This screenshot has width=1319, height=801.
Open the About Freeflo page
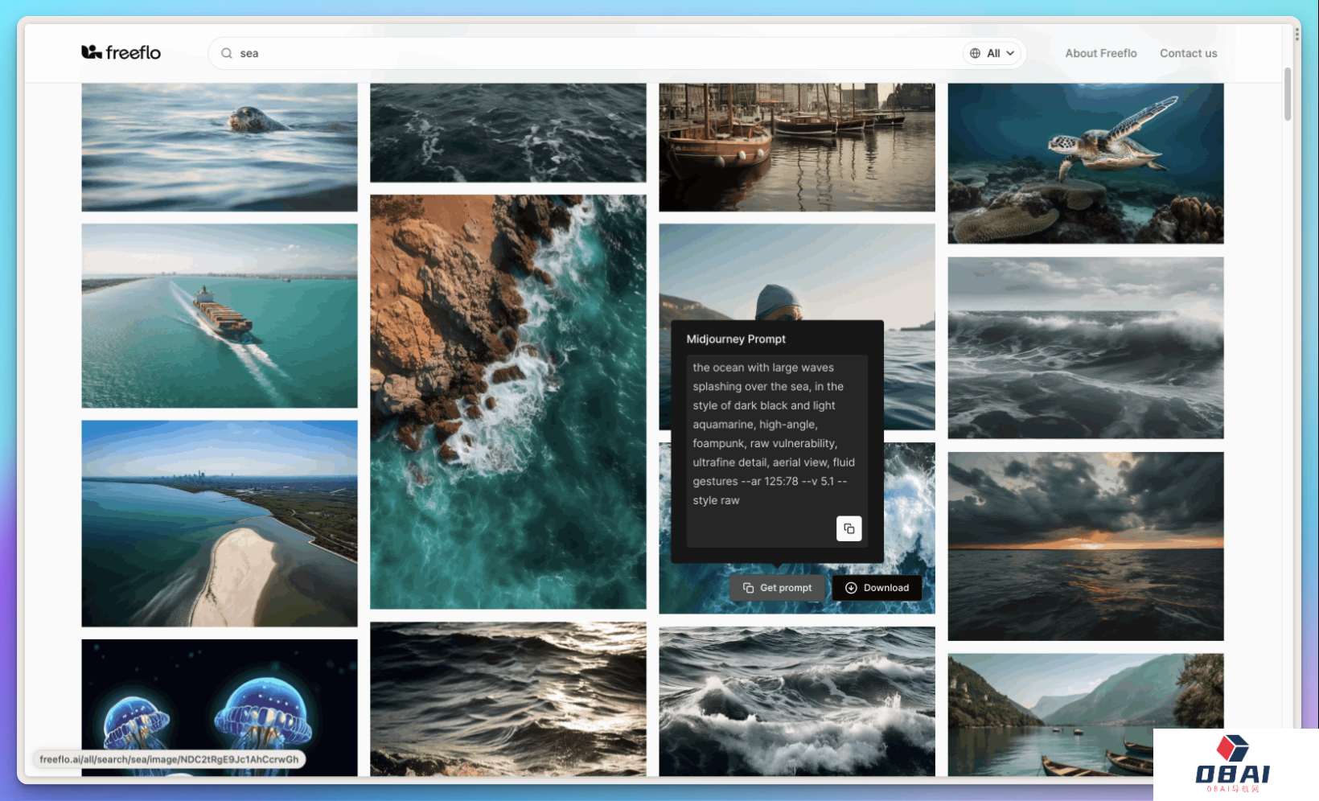pyautogui.click(x=1100, y=53)
